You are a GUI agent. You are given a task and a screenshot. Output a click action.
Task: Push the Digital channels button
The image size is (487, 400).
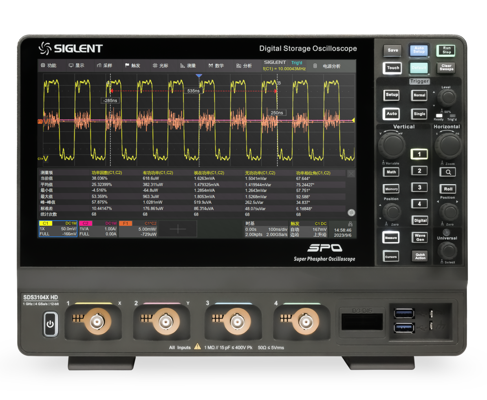pyautogui.click(x=420, y=220)
